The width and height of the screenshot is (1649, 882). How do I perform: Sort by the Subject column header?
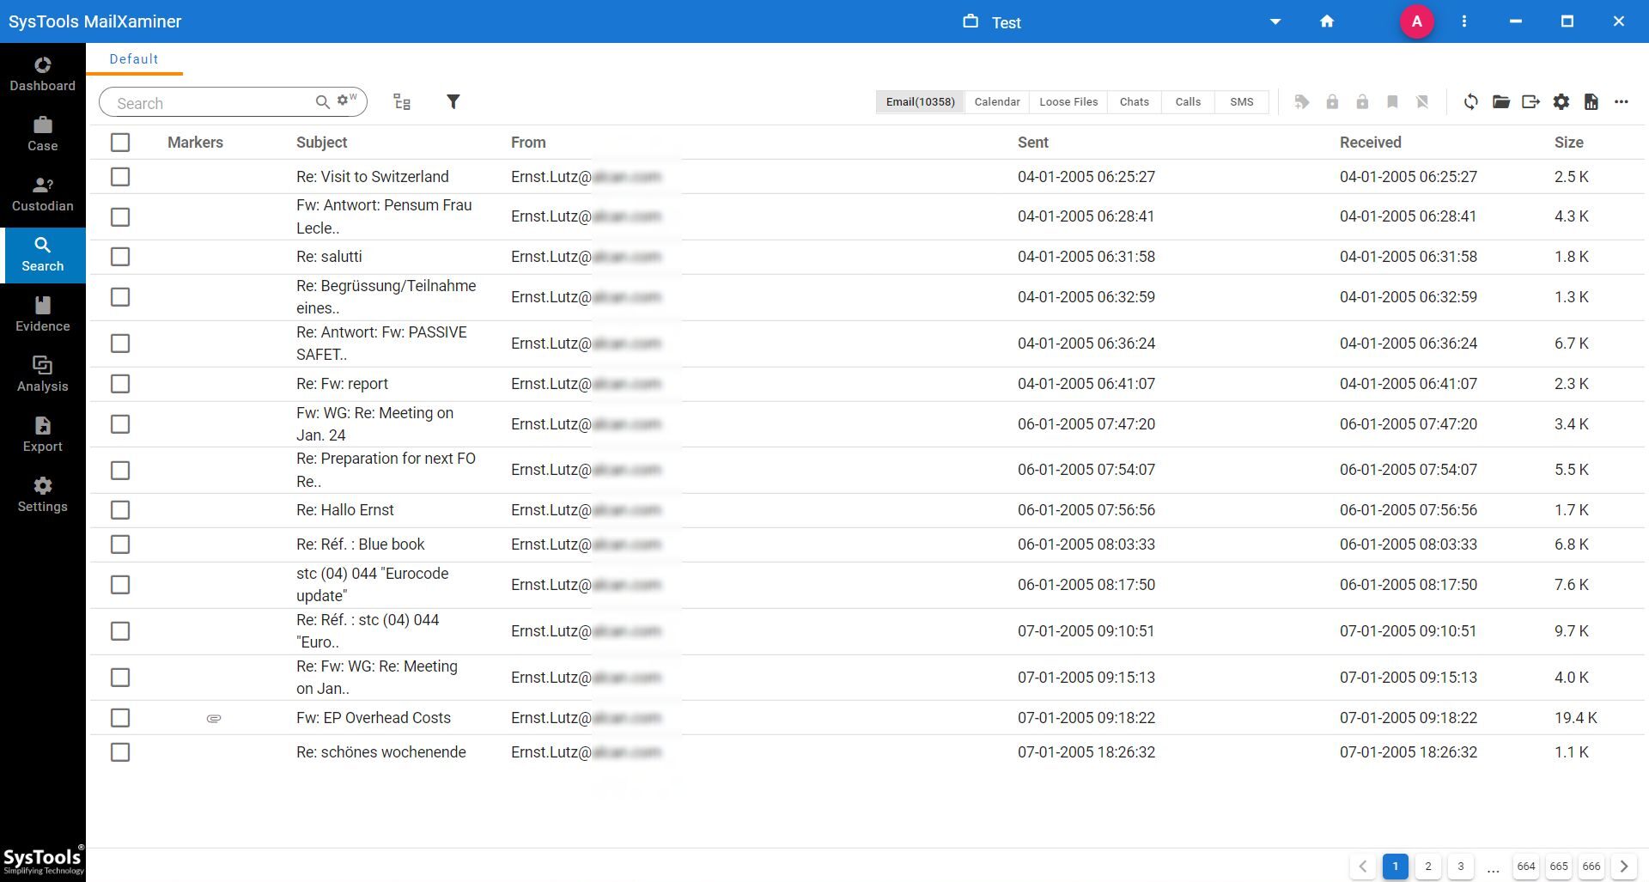[321, 143]
